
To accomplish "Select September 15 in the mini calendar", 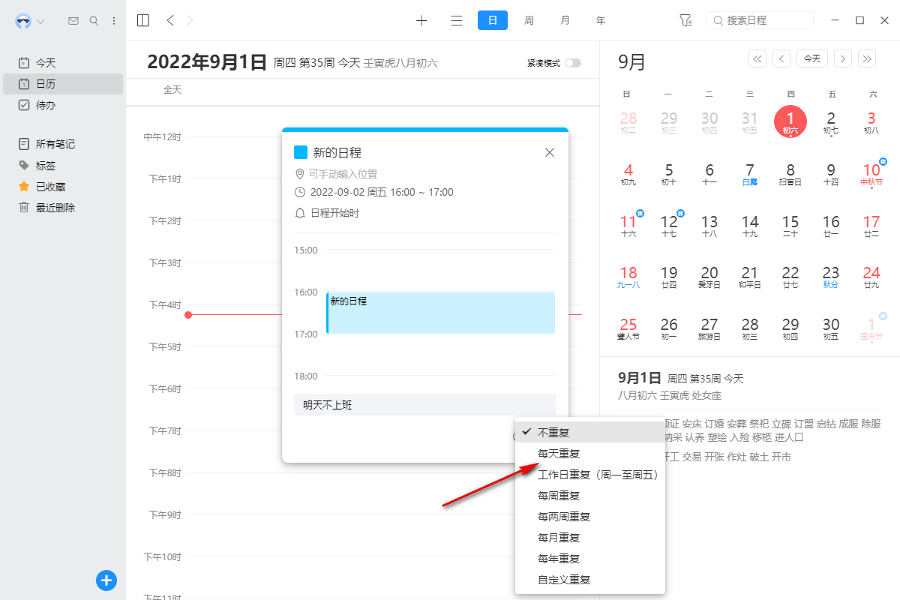I will [x=790, y=226].
